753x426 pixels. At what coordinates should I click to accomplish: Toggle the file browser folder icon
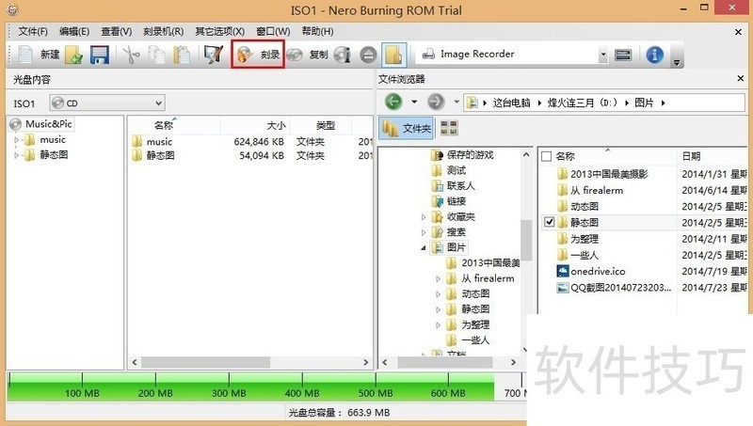point(394,55)
